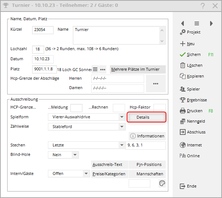Open the list menu between arrows
Screen dimensions: 222x198
pos(197,23)
